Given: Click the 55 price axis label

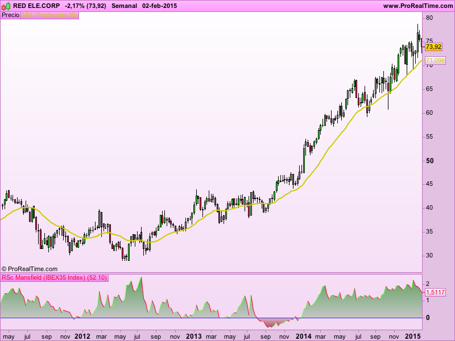Looking at the screenshot, I should coord(429,136).
